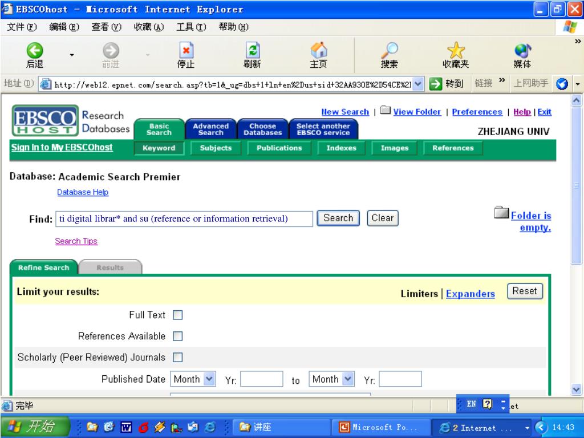
Task: Enable the References Available checkbox
Action: [178, 336]
